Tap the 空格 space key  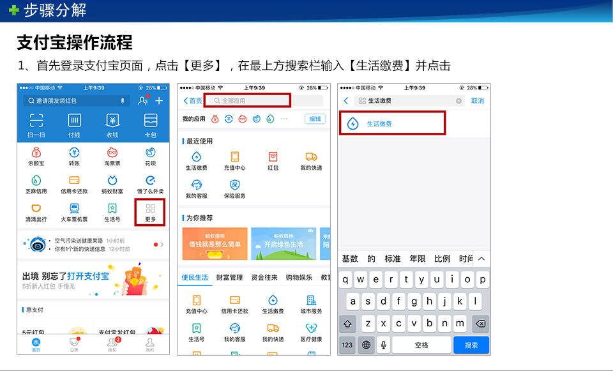pos(421,345)
